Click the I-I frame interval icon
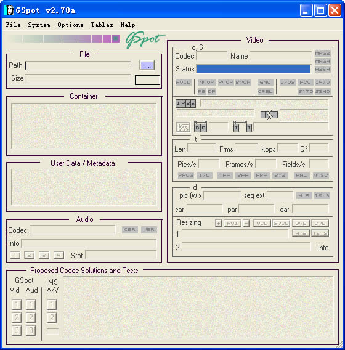 [243, 126]
